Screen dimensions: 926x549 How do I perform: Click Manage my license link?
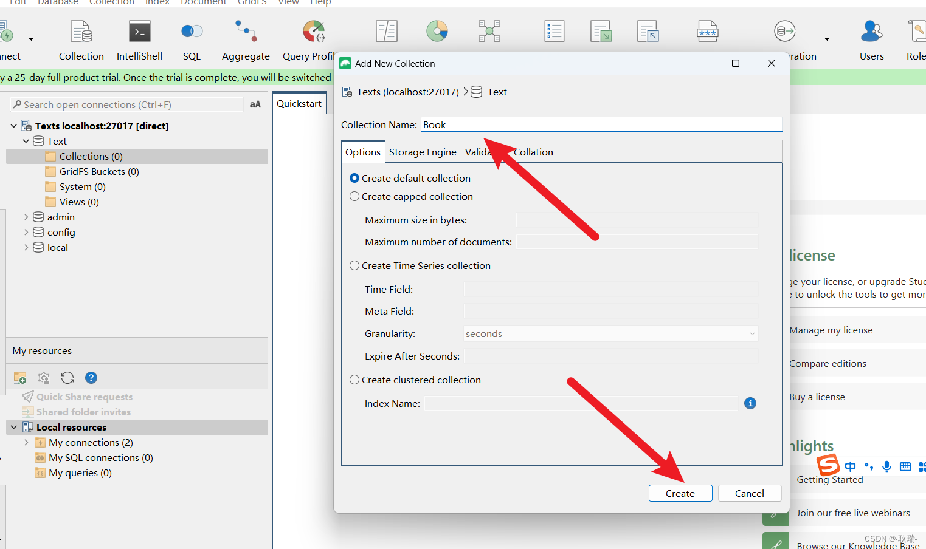click(831, 330)
